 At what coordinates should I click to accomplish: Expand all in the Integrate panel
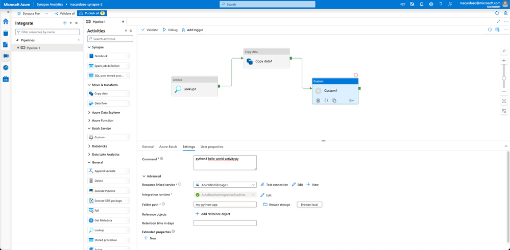(70, 23)
